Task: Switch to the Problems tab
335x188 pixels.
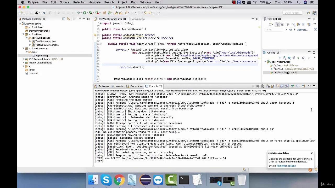Action: [x=104, y=86]
